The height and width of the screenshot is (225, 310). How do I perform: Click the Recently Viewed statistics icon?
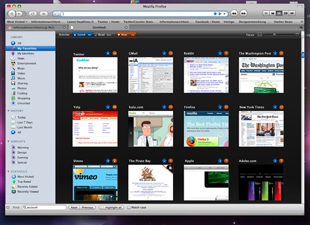click(x=14, y=192)
